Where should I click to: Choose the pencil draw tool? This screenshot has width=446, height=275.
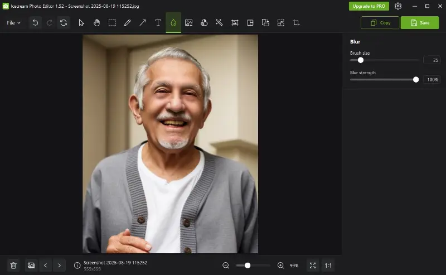point(127,23)
